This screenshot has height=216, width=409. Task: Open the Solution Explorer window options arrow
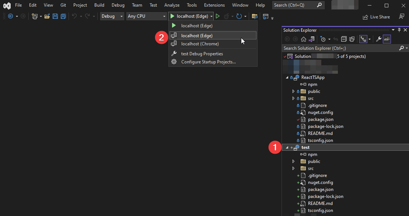tap(393, 30)
